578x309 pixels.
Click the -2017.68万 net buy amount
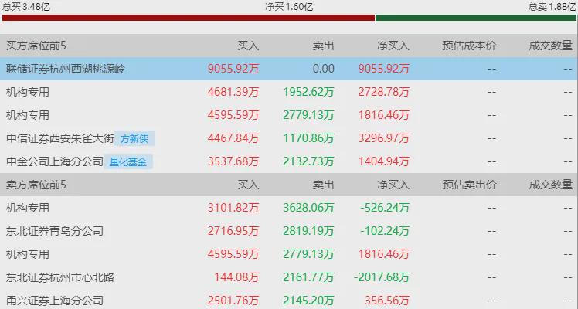tap(382, 277)
